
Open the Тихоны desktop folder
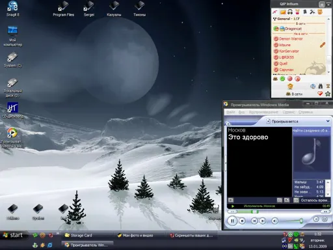click(139, 9)
